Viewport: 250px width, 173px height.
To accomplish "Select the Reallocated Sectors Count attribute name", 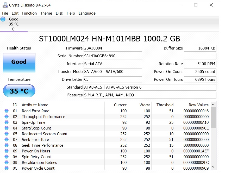I will (45, 134).
